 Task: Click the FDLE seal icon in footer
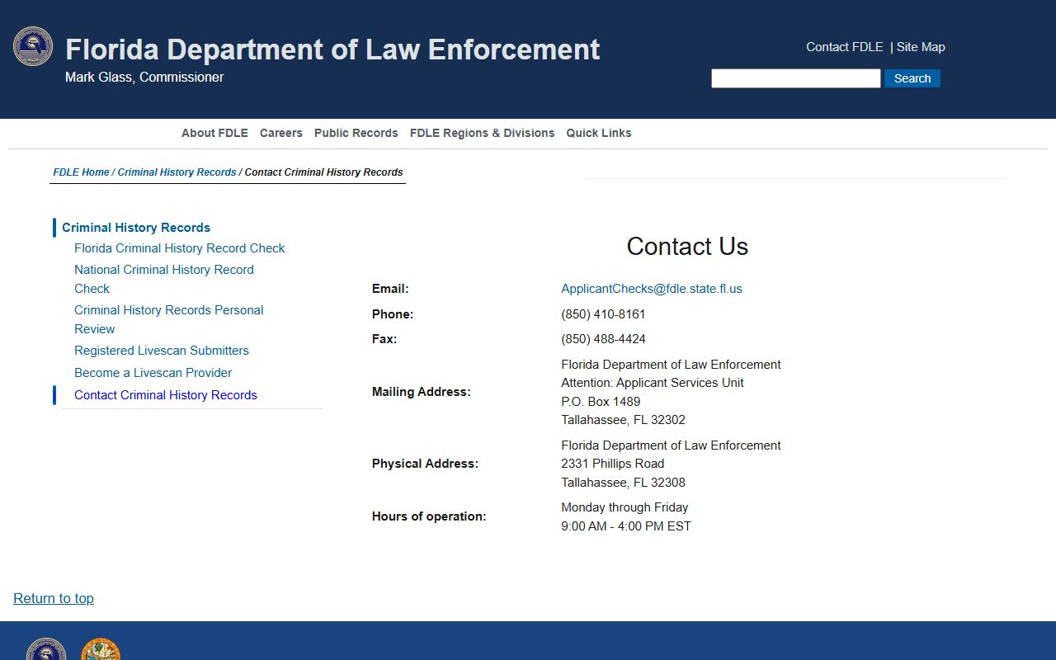coord(46,648)
